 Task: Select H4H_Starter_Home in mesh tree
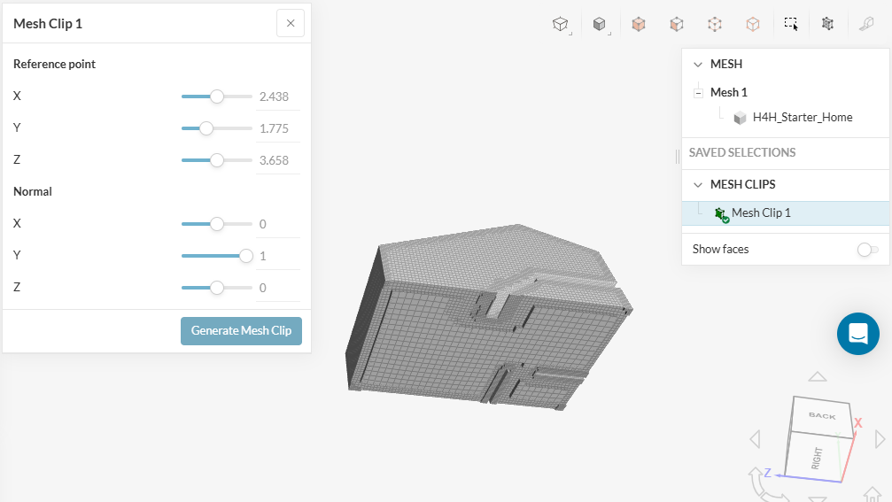[x=803, y=117]
